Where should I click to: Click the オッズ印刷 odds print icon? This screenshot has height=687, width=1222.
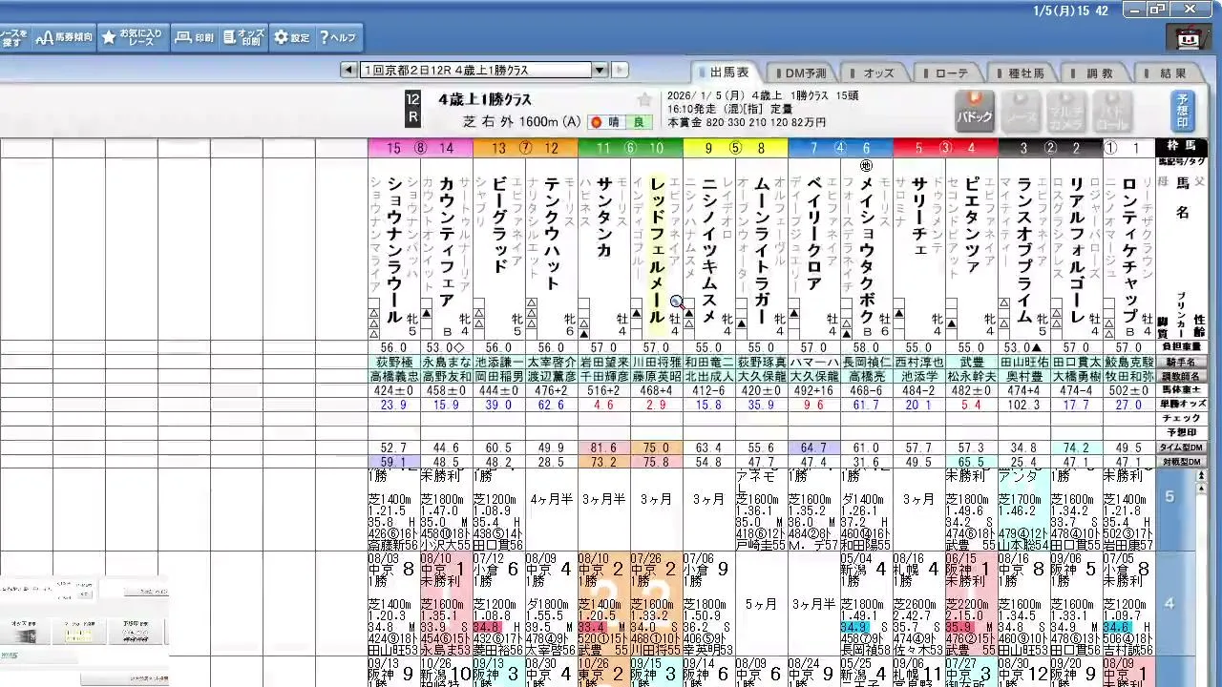pos(244,37)
